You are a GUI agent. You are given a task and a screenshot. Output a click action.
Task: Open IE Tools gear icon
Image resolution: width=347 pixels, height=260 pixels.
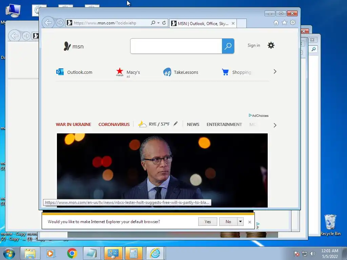293,23
